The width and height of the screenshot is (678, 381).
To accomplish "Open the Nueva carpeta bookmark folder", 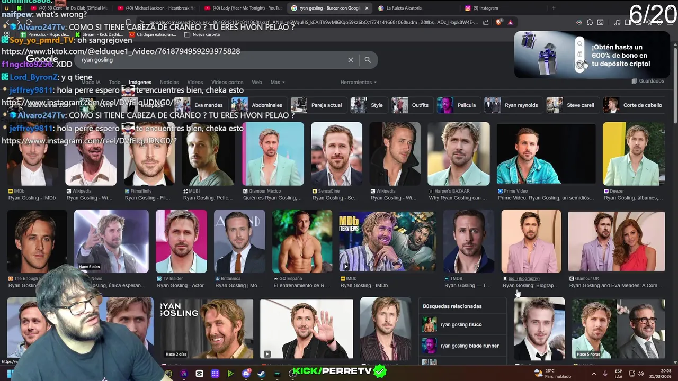I will pos(202,34).
